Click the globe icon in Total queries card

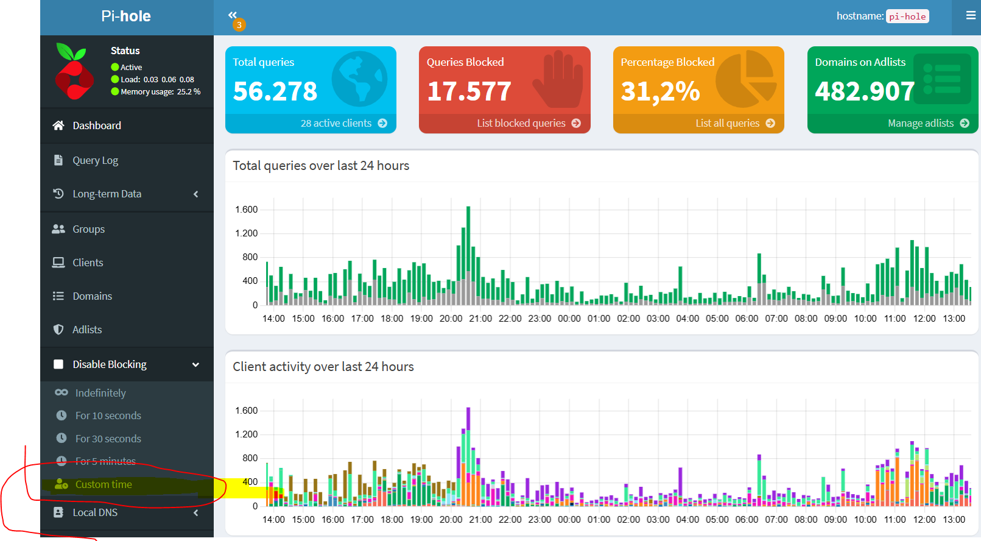point(359,79)
